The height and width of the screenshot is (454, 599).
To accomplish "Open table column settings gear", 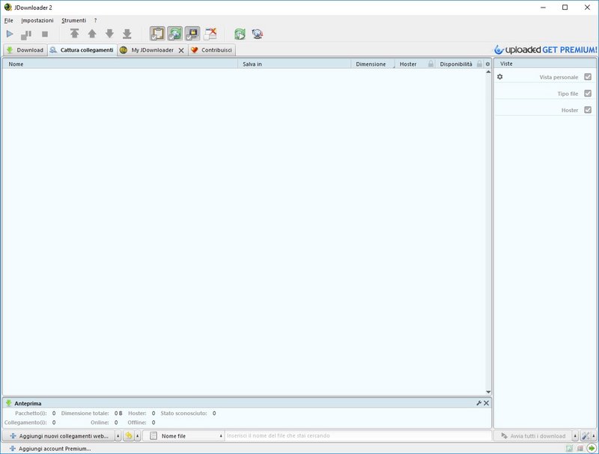I will 487,64.
